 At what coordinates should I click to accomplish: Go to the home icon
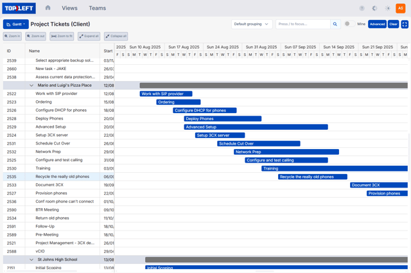click(x=48, y=8)
